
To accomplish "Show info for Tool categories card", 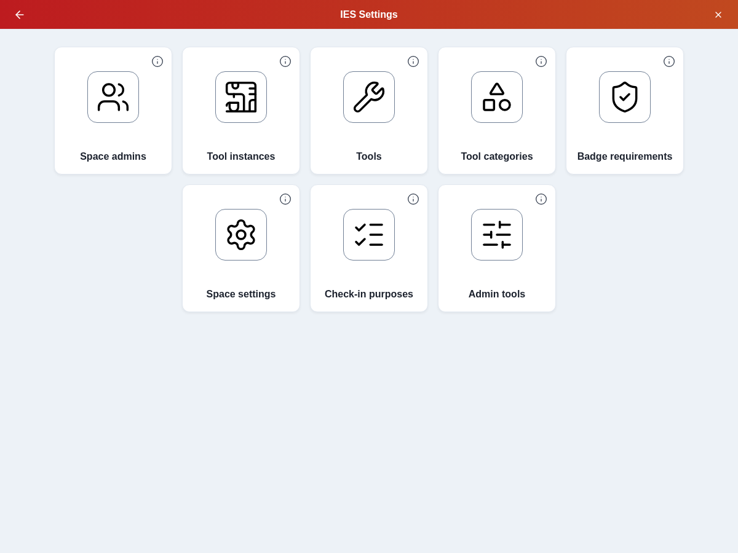I will tap(541, 61).
